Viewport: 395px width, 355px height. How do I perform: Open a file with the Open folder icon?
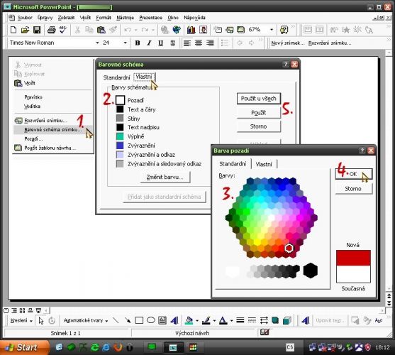pyautogui.click(x=25, y=30)
